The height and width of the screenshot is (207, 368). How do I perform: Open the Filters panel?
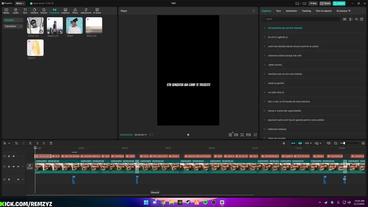75,11
